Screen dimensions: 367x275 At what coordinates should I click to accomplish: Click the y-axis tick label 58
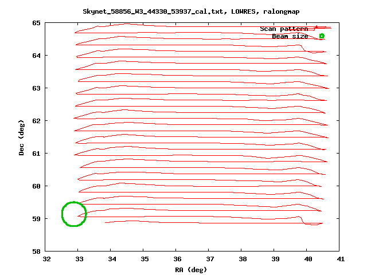point(36,252)
